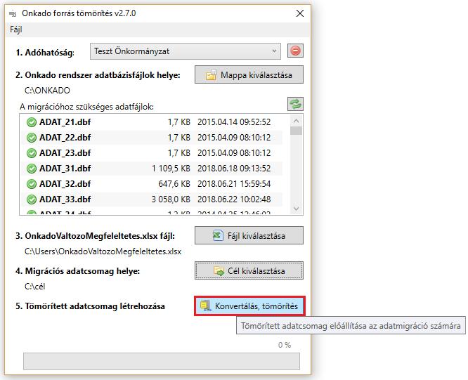Click the 647,6 KB size value
The image size is (468, 380).
click(x=174, y=184)
